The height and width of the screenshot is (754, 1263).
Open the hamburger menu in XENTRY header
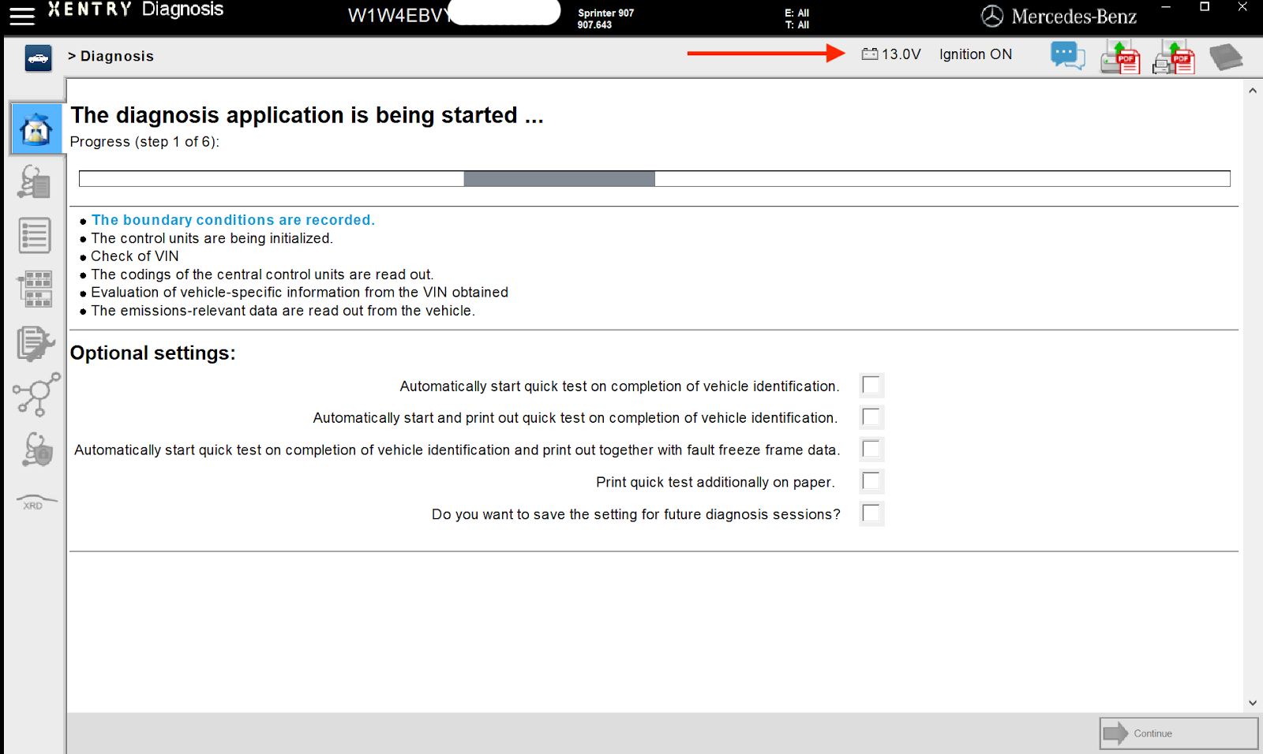tap(22, 16)
